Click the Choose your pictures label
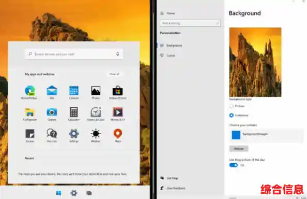Viewport: 307px width, 199px height. [x=243, y=125]
